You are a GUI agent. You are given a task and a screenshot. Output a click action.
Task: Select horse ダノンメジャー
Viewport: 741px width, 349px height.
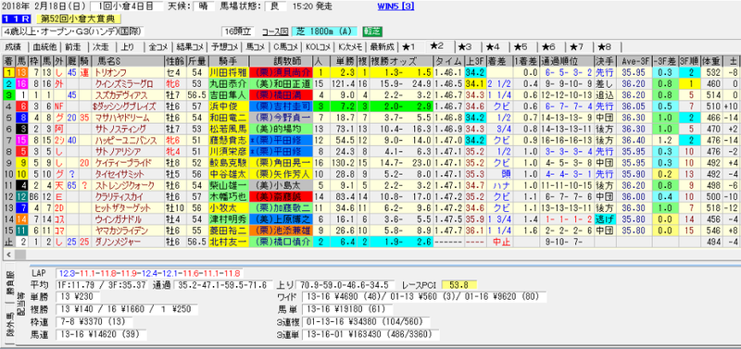[118, 242]
